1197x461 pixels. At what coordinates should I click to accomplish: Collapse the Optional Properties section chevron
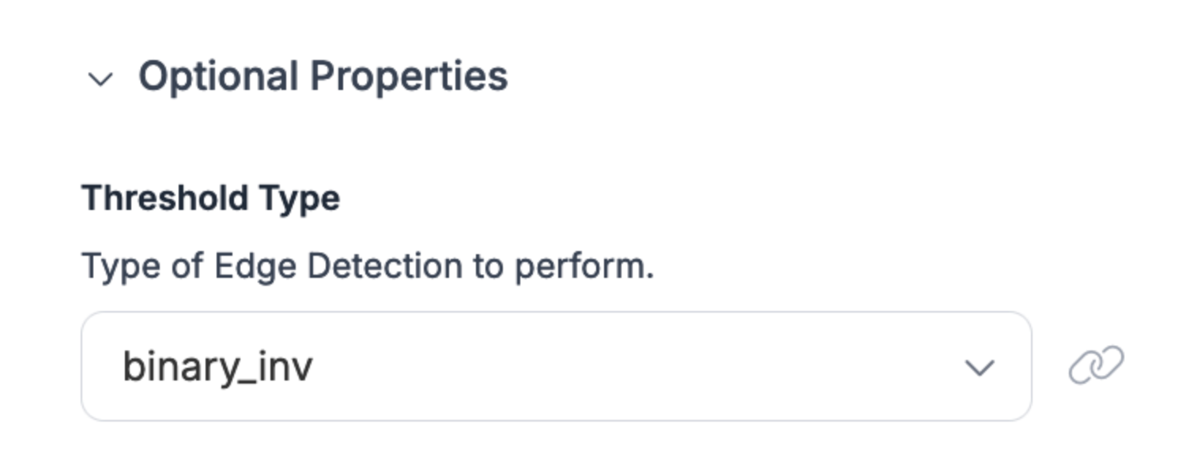100,79
